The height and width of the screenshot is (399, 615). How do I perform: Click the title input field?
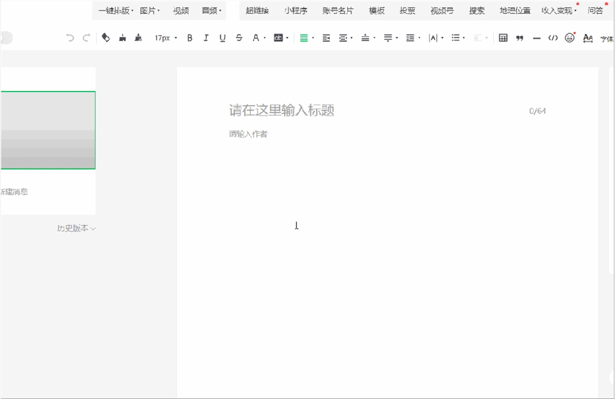tap(280, 110)
